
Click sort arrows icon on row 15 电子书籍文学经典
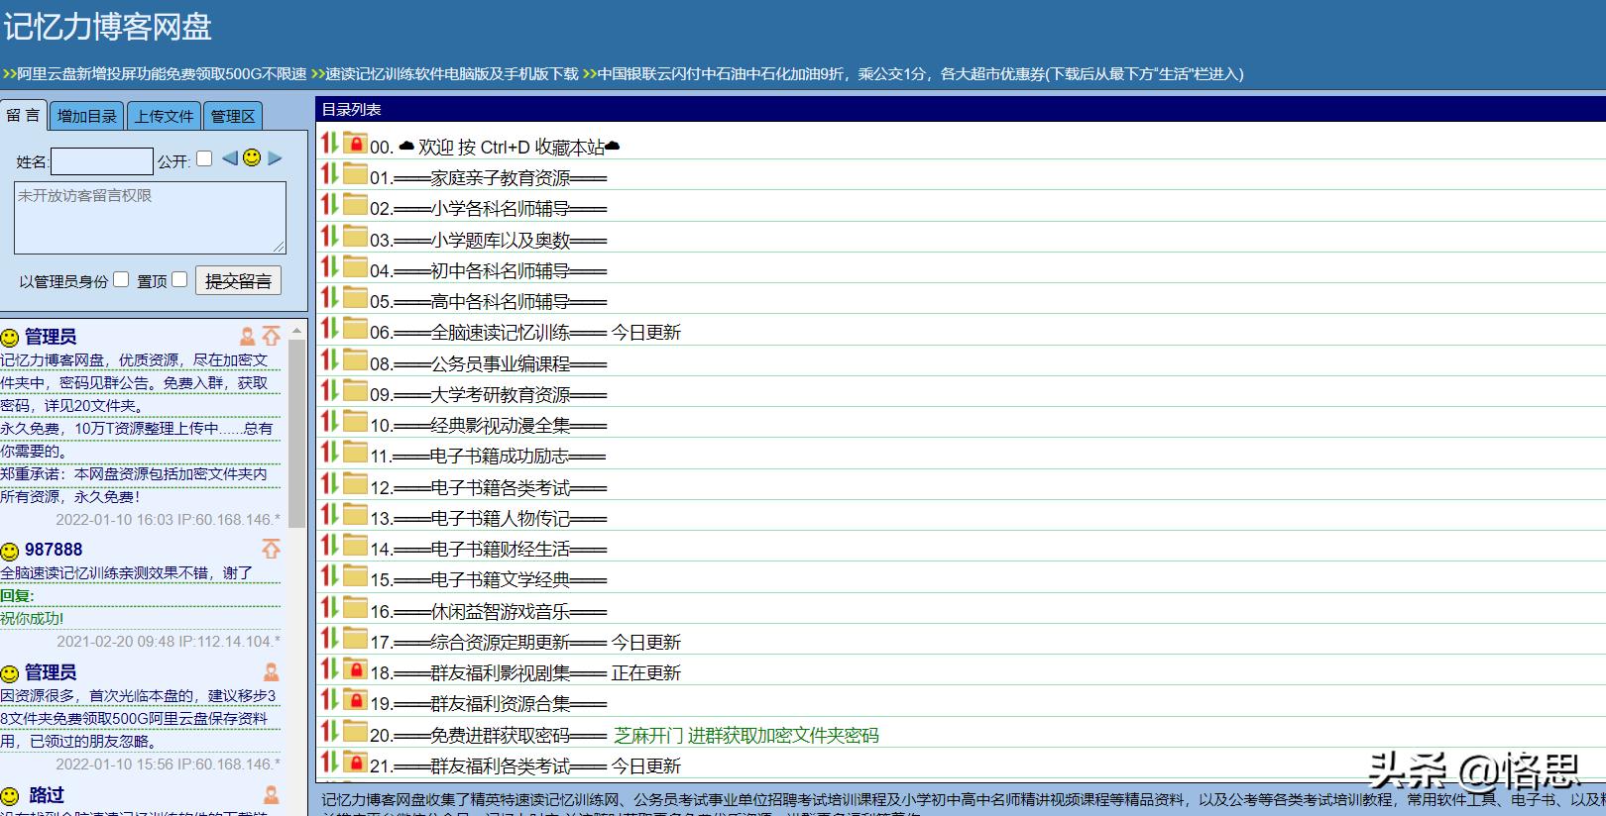tap(330, 576)
